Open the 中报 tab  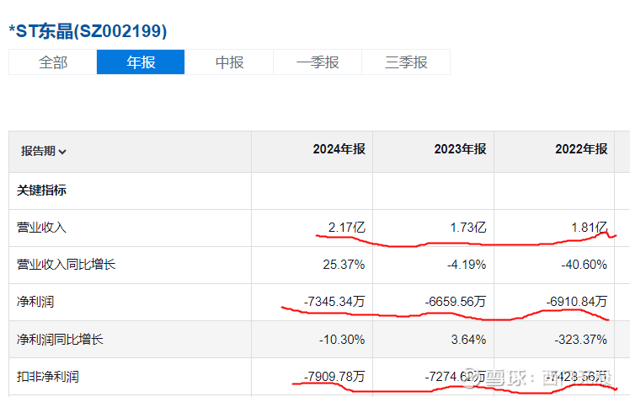pos(229,62)
